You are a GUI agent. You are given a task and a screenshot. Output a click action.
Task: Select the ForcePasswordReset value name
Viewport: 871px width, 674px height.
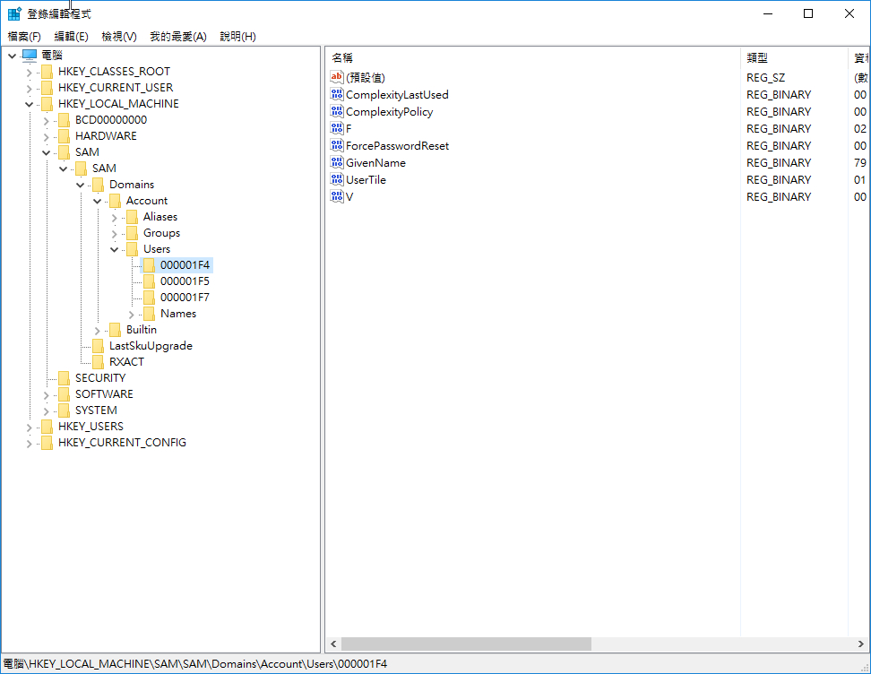[397, 145]
